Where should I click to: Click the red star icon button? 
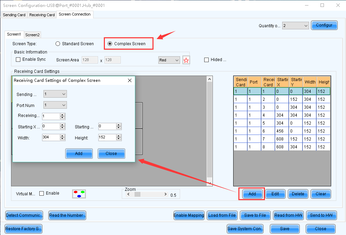pyautogui.click(x=186, y=60)
